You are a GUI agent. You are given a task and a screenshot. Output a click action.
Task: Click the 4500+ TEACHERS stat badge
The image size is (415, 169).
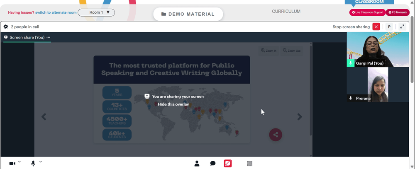(117, 121)
